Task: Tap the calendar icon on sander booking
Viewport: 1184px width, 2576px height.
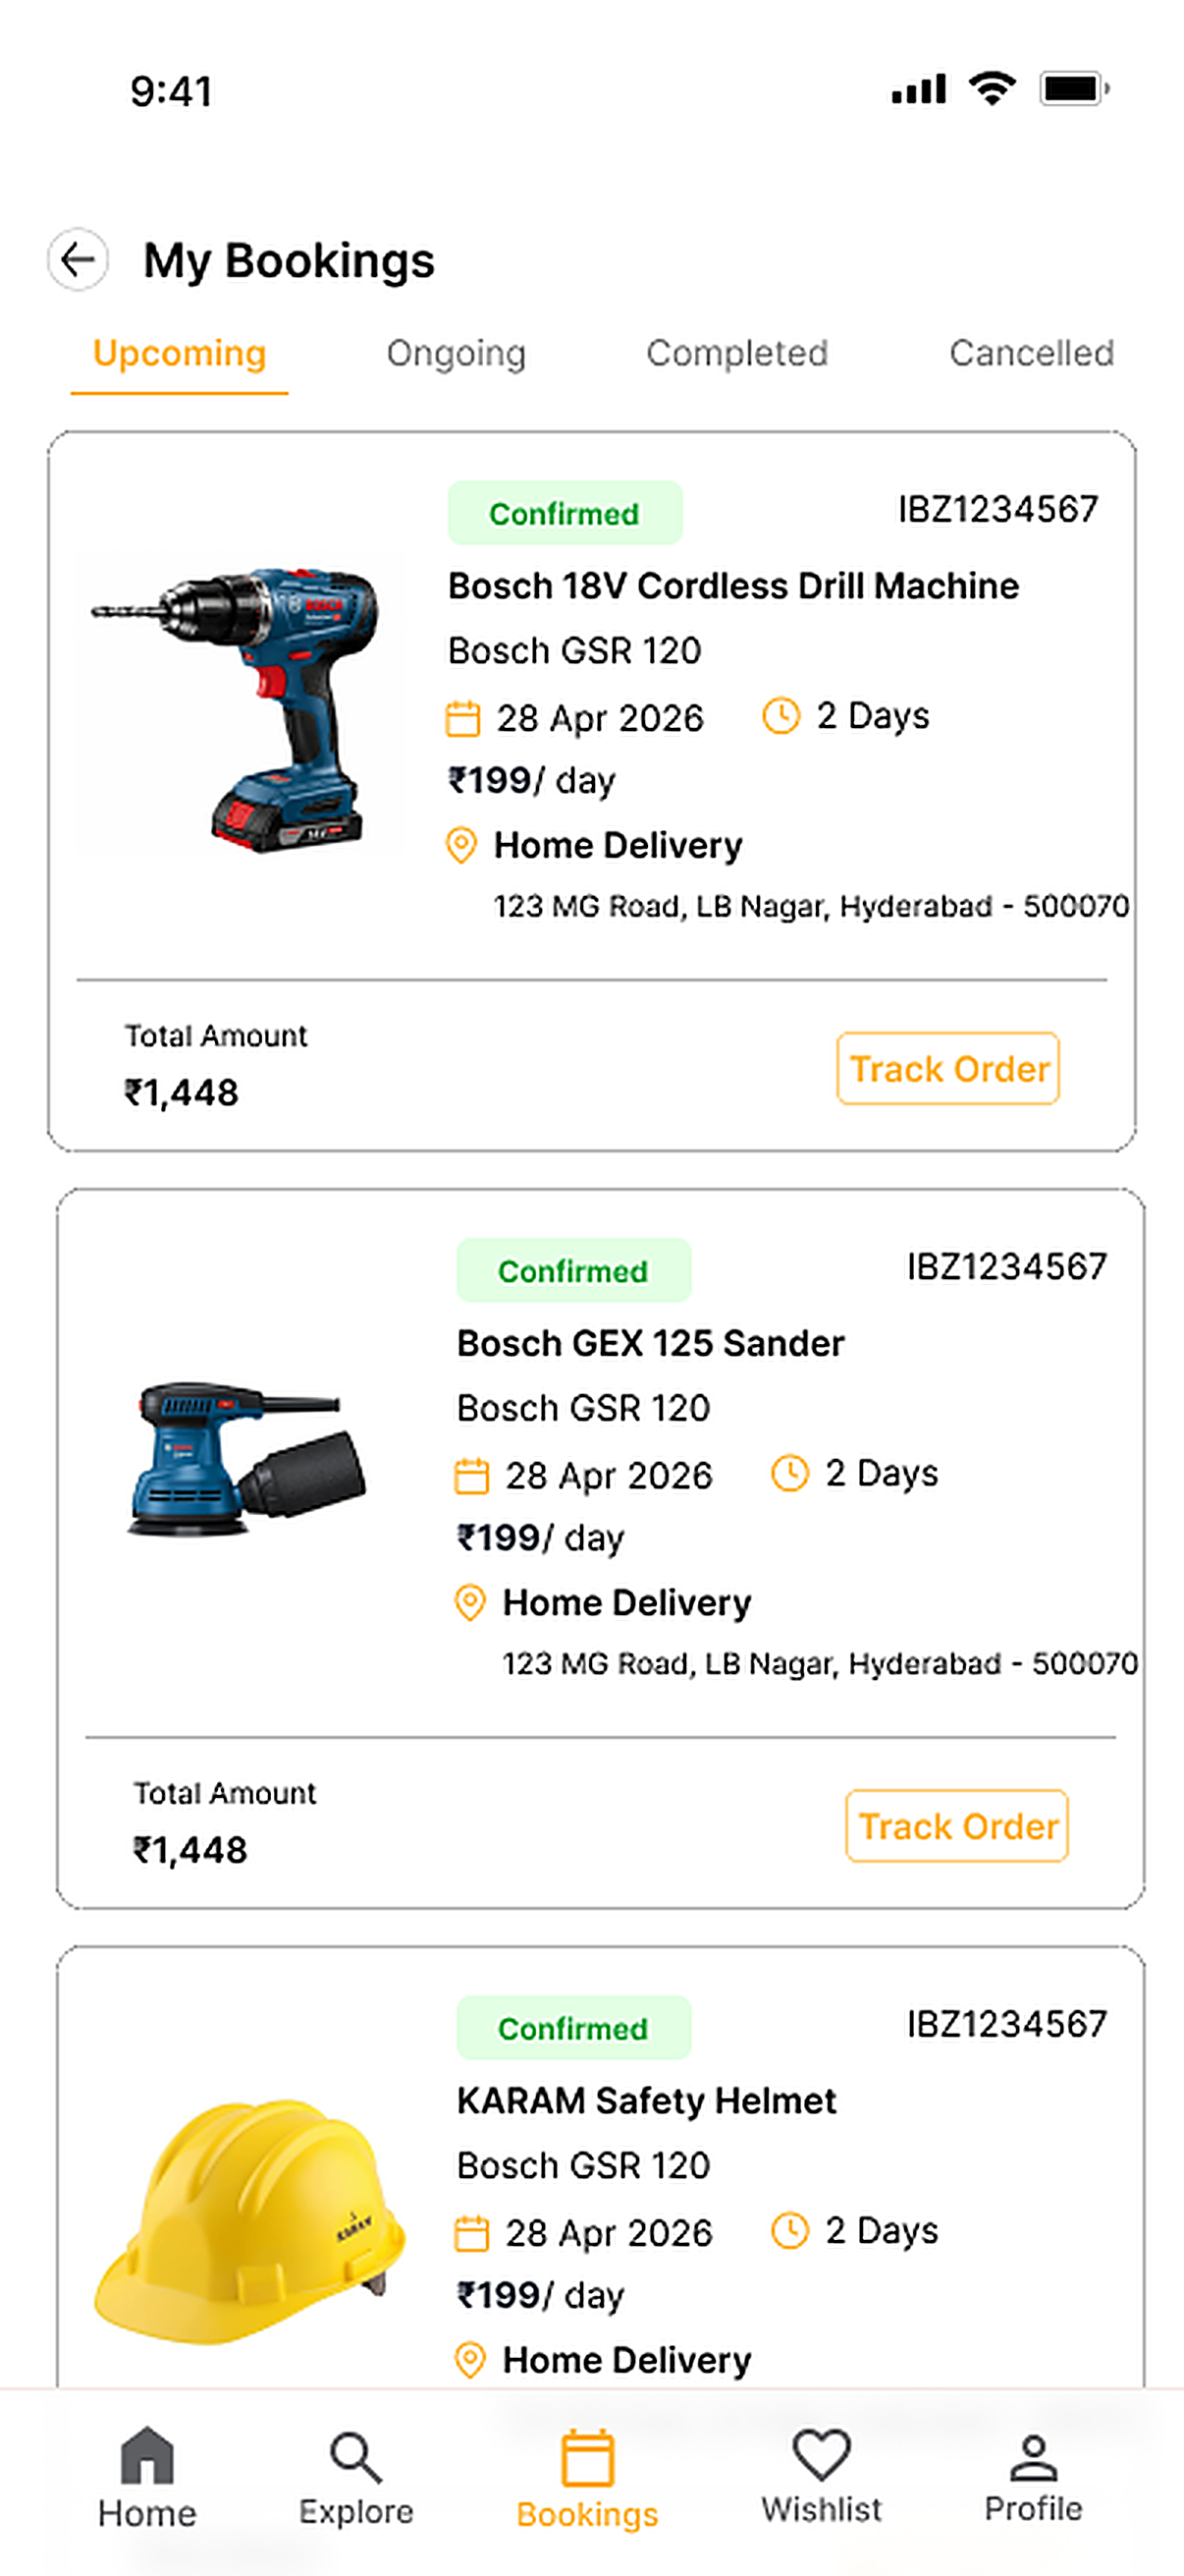Action: 470,1476
